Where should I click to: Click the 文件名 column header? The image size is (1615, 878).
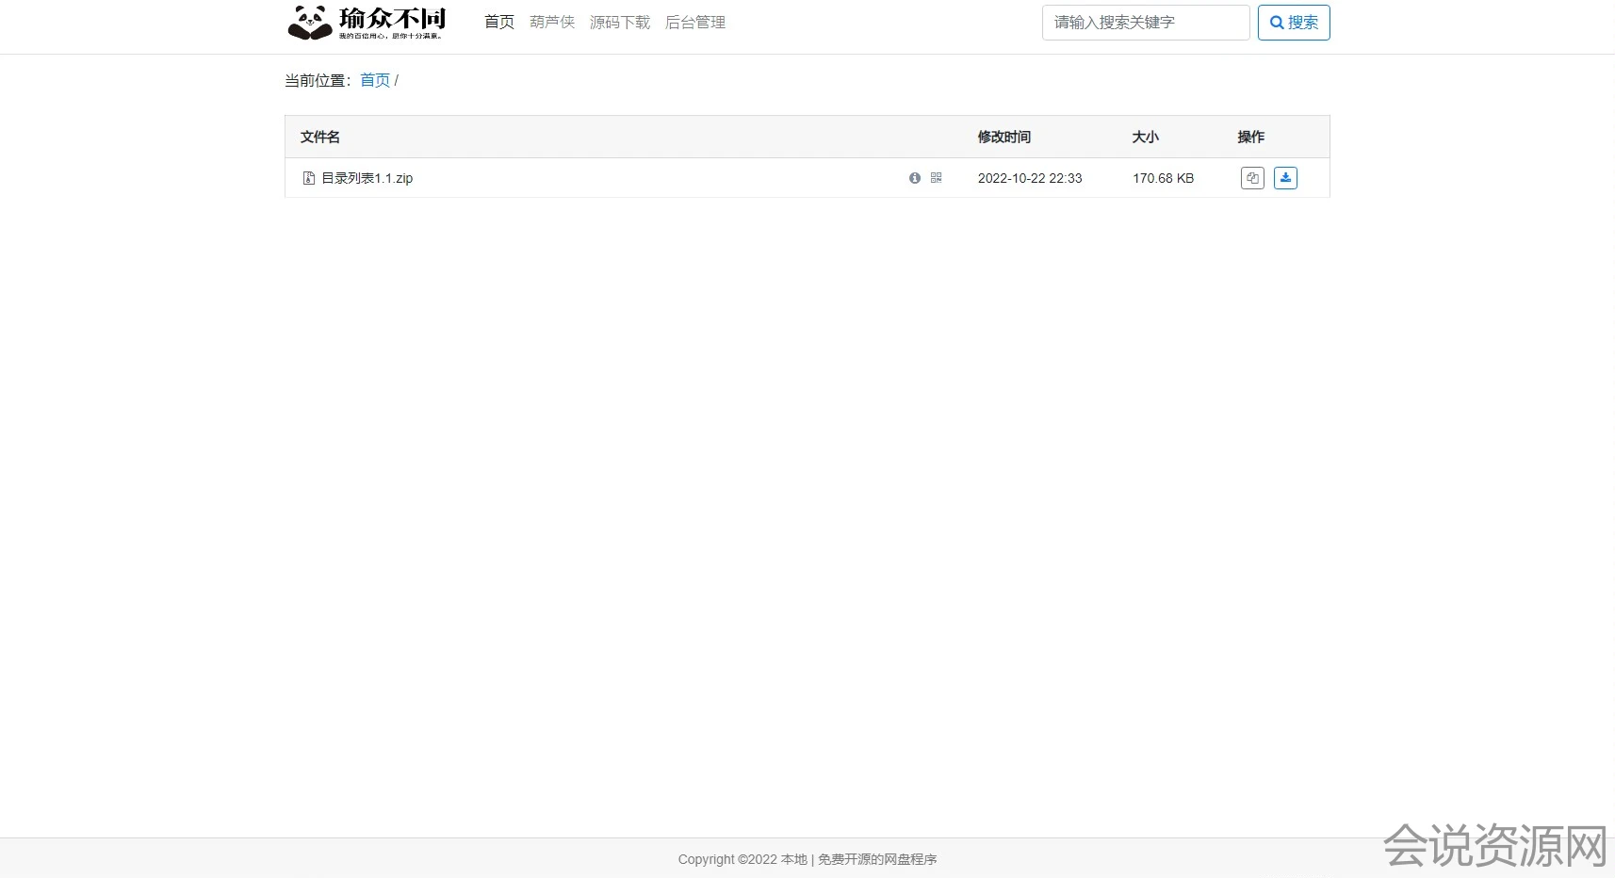tap(319, 138)
